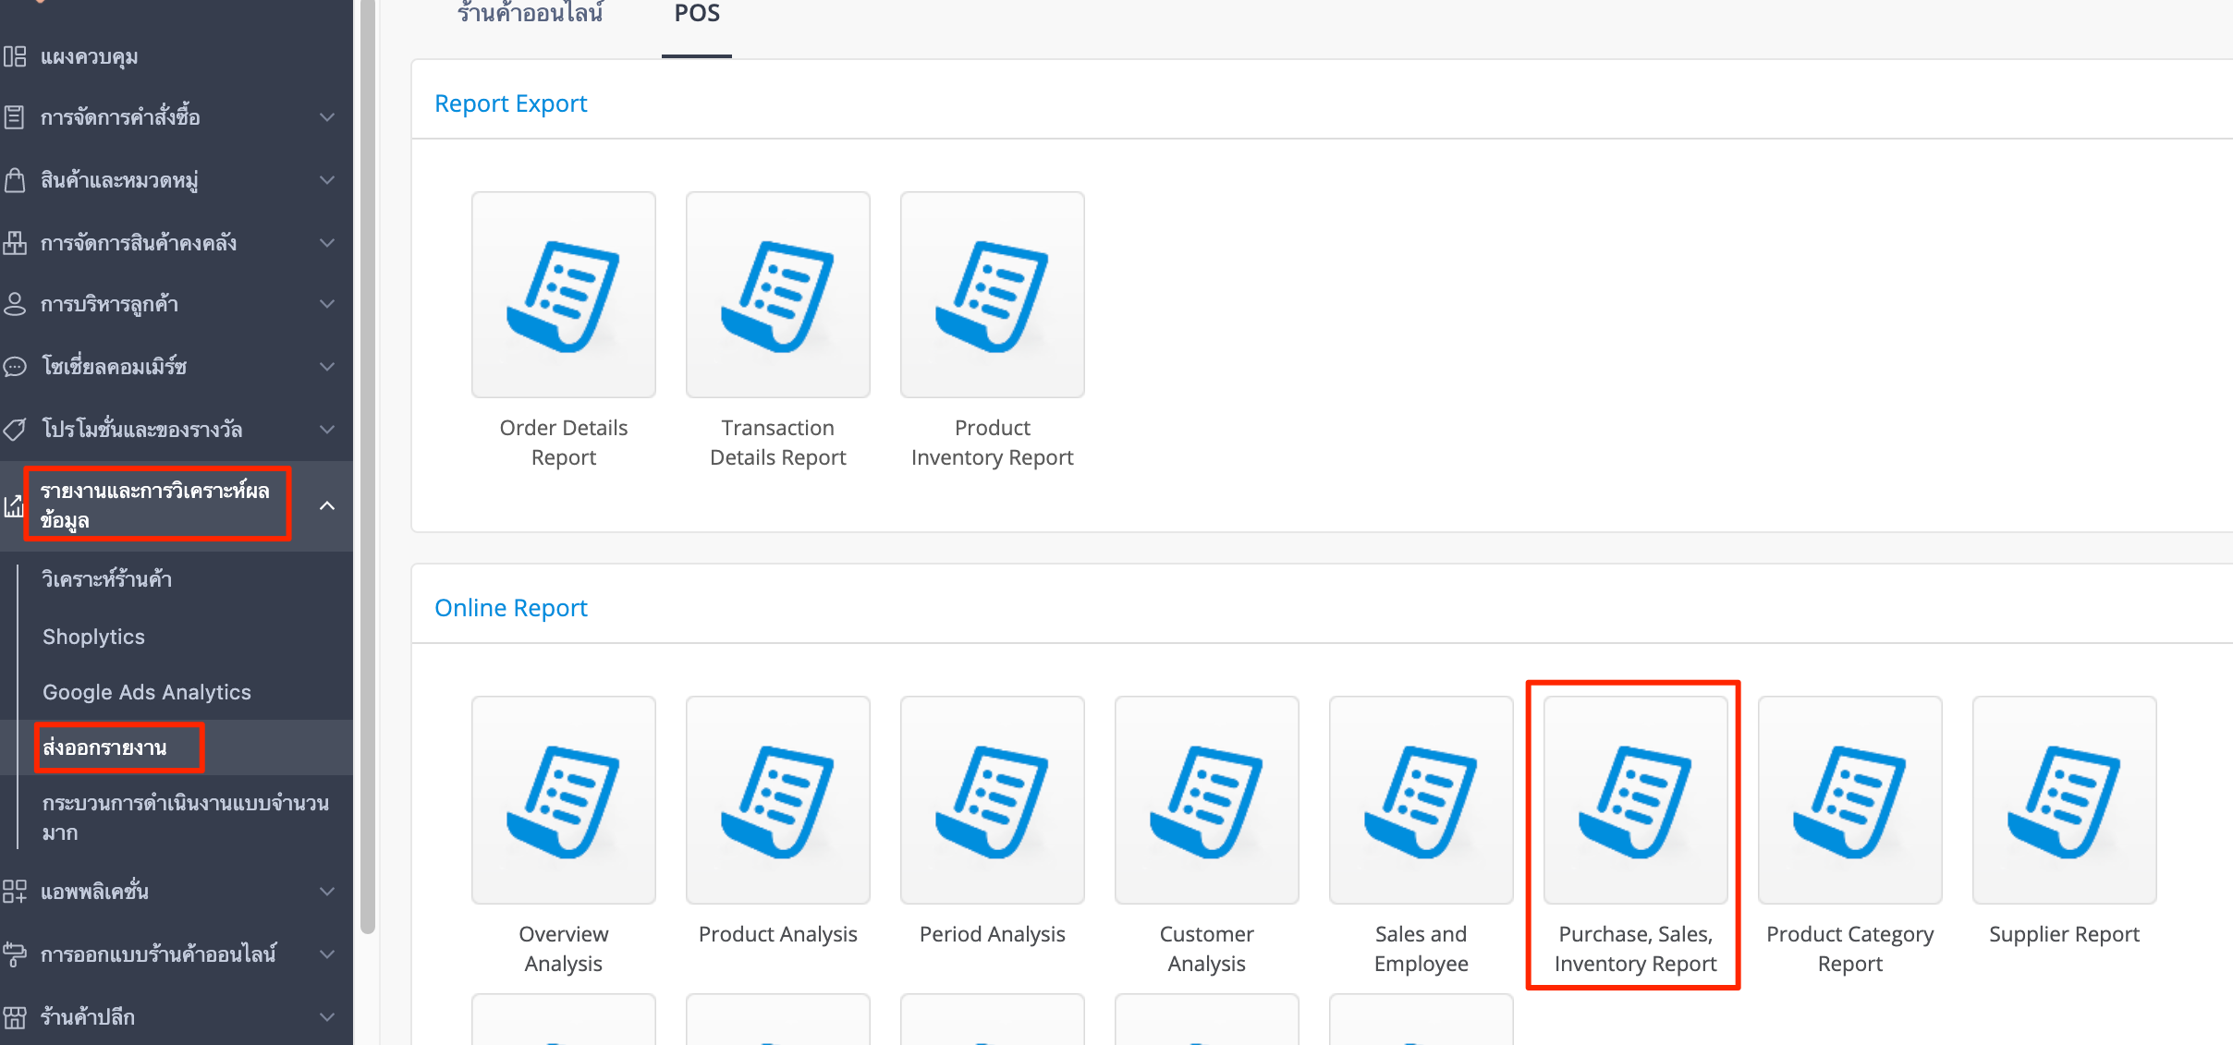The image size is (2233, 1045).
Task: Open the Supplier Report icon
Action: [2065, 800]
